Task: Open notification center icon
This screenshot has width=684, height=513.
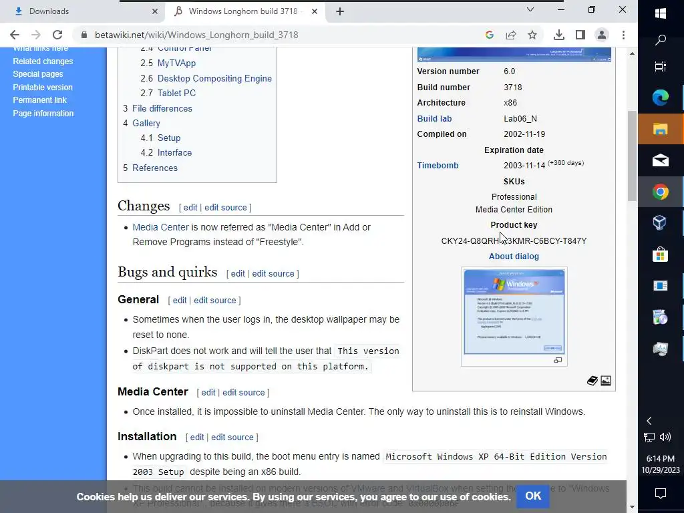Action: pos(661,494)
